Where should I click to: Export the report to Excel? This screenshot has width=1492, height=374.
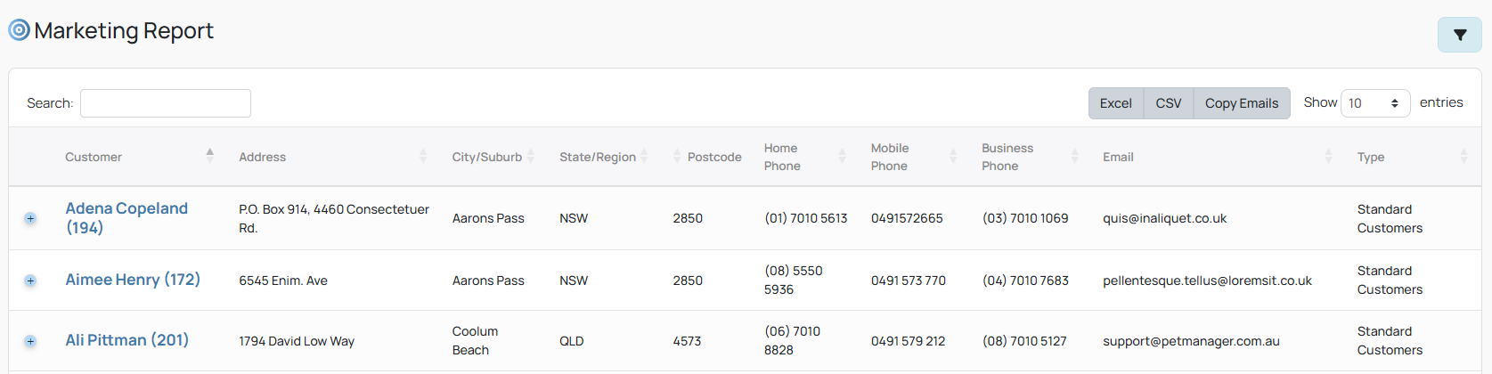coord(1116,103)
